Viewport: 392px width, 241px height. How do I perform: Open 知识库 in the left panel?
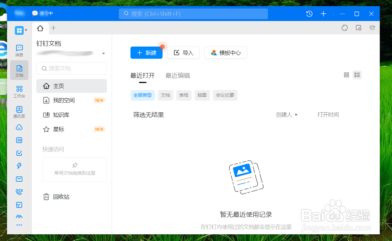click(x=71, y=115)
